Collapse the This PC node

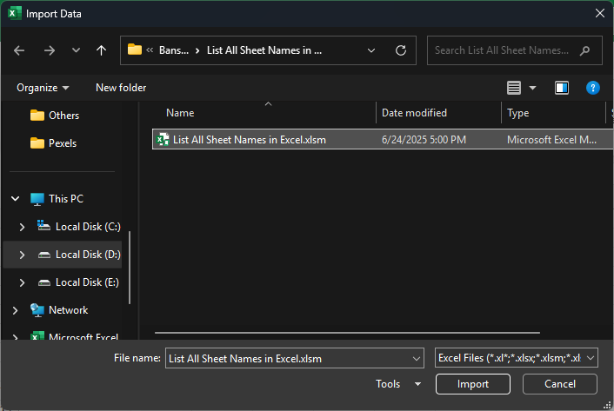pyautogui.click(x=16, y=199)
